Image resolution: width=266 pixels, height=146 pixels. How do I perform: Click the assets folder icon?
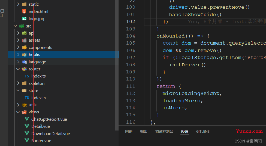(x=24, y=40)
